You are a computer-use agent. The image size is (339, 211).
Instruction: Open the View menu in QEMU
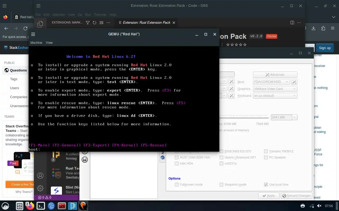(x=49, y=43)
